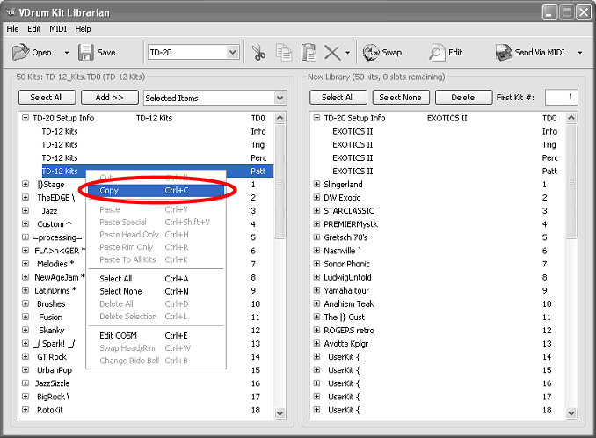Screen dimensions: 596x438
Task: Click the Copy toolbar icon
Action: pyautogui.click(x=284, y=53)
